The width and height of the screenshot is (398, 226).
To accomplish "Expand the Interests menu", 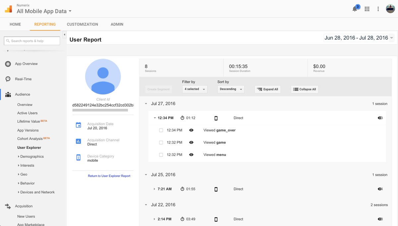I will pos(26,165).
